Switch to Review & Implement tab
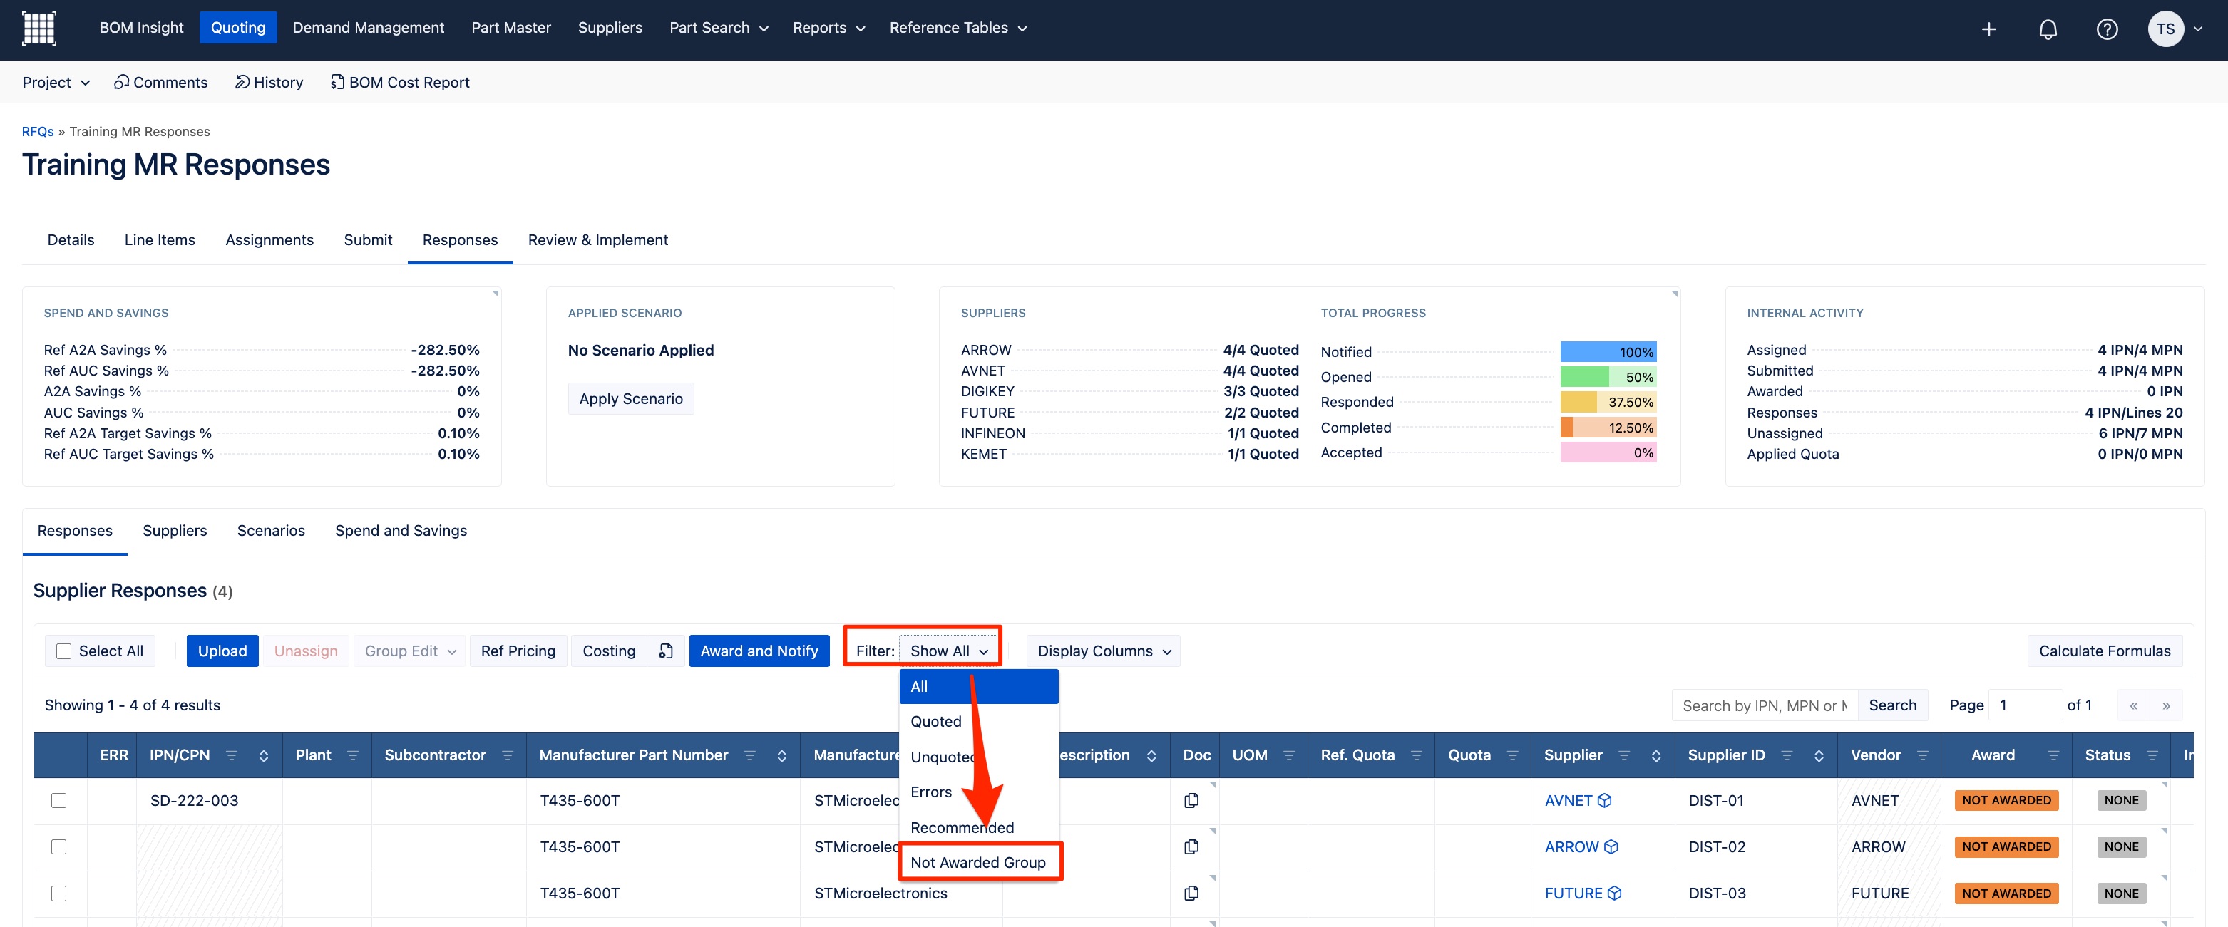 (597, 240)
